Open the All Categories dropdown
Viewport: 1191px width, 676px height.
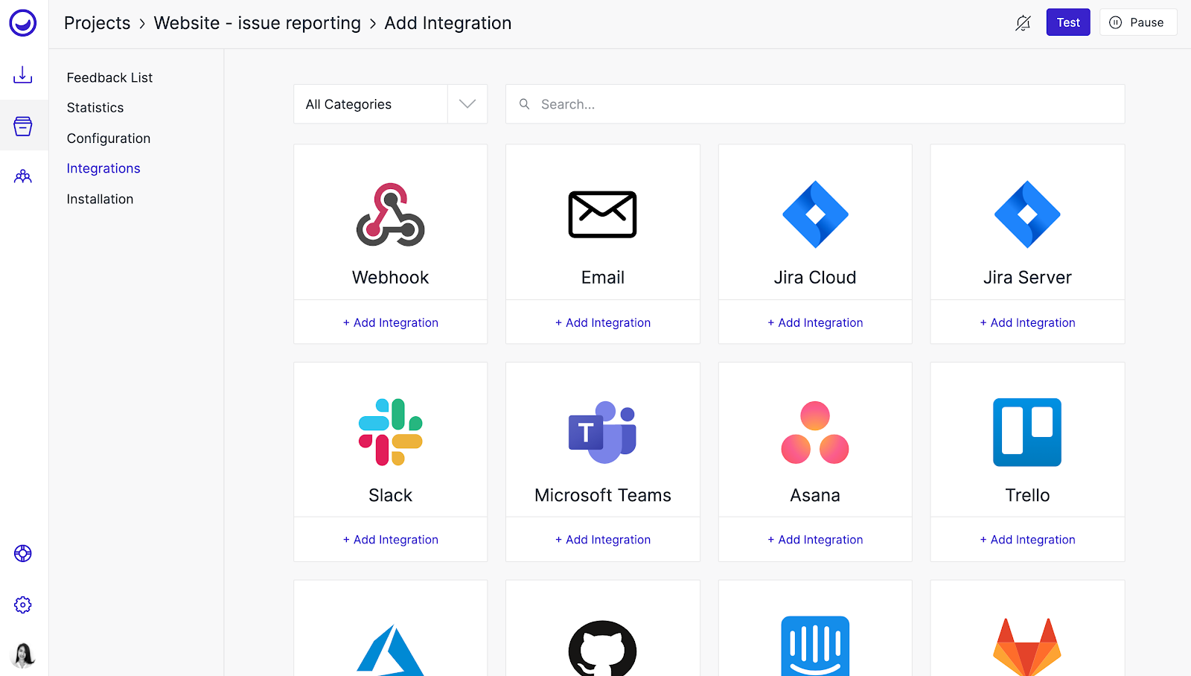pyautogui.click(x=390, y=104)
